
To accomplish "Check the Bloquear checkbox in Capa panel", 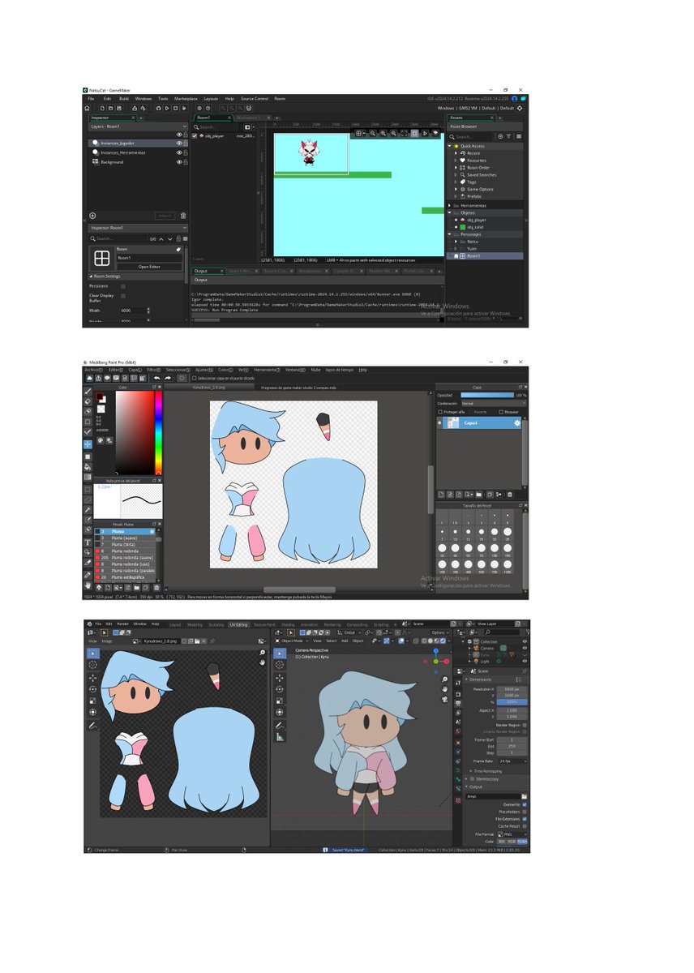I will tap(501, 412).
